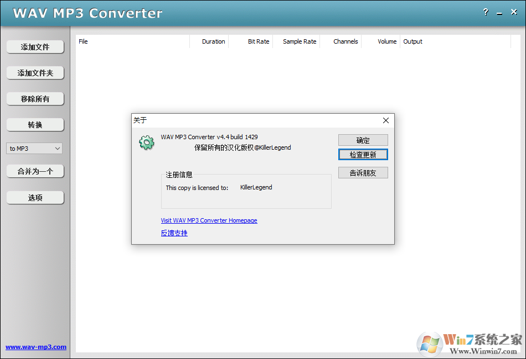The height and width of the screenshot is (359, 526).
Task: Start conversion with the 转换 button
Action: pyautogui.click(x=35, y=125)
